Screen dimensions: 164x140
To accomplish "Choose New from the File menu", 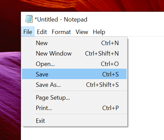I will (x=74, y=43).
